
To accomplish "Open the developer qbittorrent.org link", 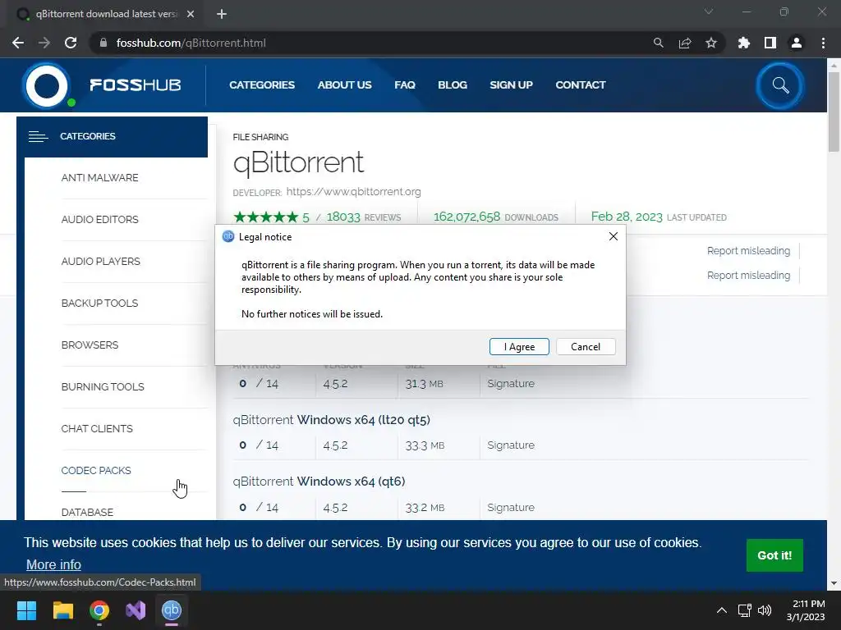I will coord(353,192).
